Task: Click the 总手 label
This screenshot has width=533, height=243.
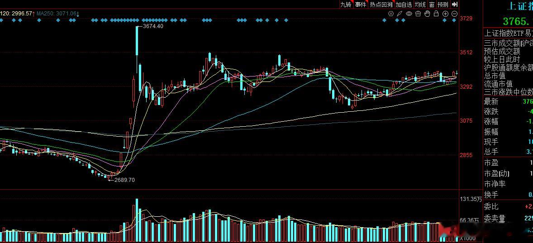Action: (x=491, y=152)
